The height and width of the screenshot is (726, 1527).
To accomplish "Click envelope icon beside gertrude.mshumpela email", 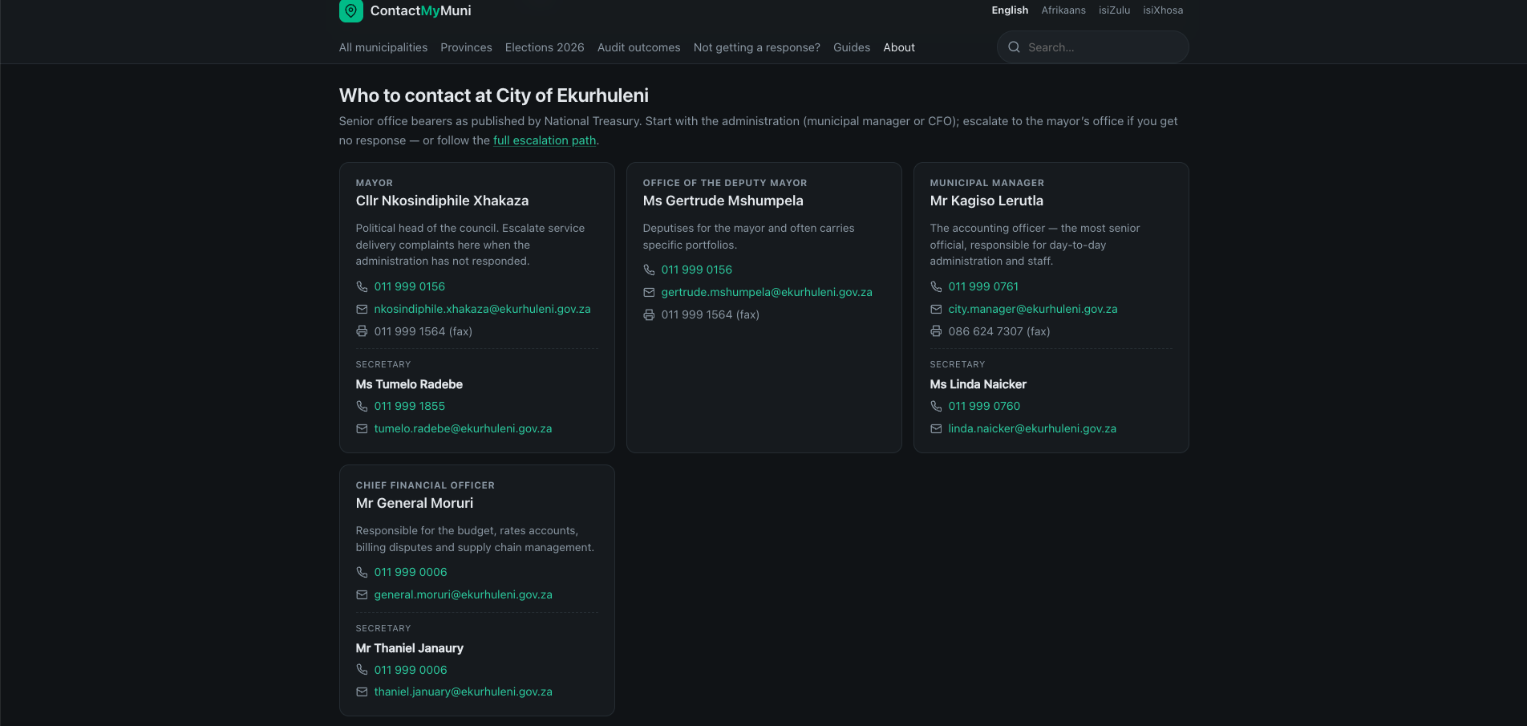I will (x=649, y=292).
